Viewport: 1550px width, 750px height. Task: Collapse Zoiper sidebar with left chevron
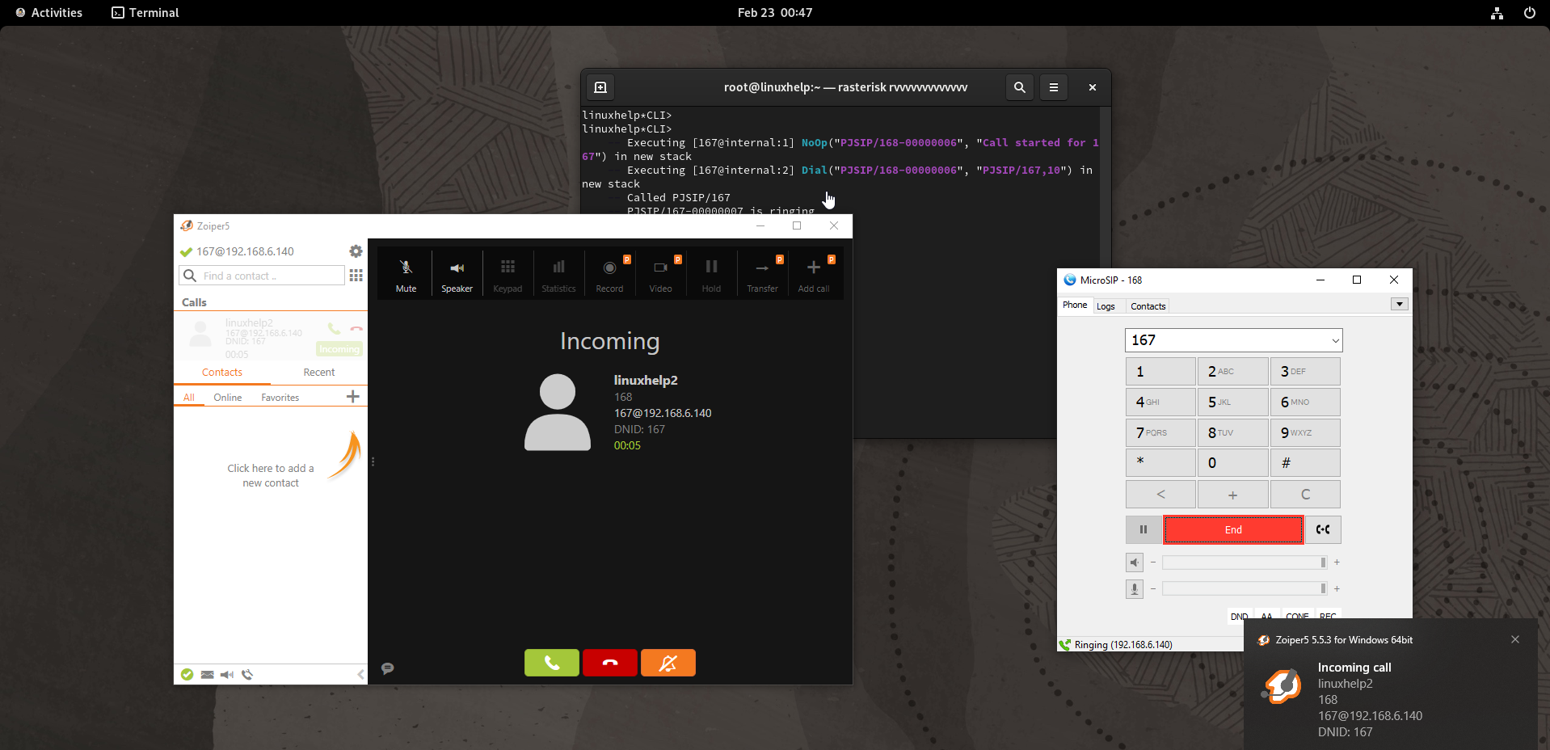coord(360,674)
